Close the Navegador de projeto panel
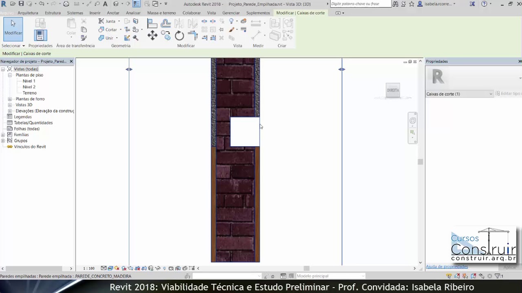Screen dimensions: 522x293 tap(71, 61)
